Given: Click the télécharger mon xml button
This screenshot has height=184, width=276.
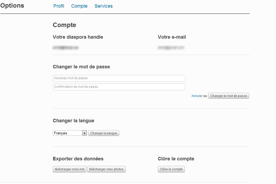Looking at the screenshot, I should point(70,169).
